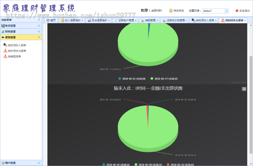Viewport: 253px width, 166px height.
Task: Collapse the 报表管理 panel chevron
Action: point(39,37)
